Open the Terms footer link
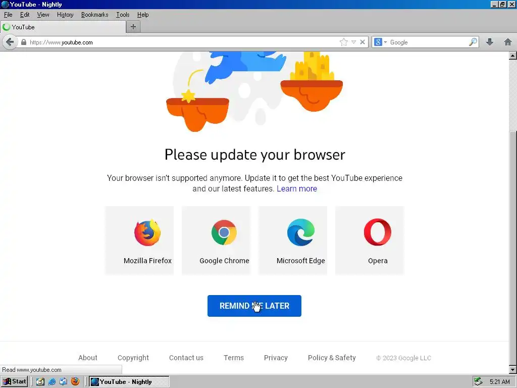 [x=234, y=358]
